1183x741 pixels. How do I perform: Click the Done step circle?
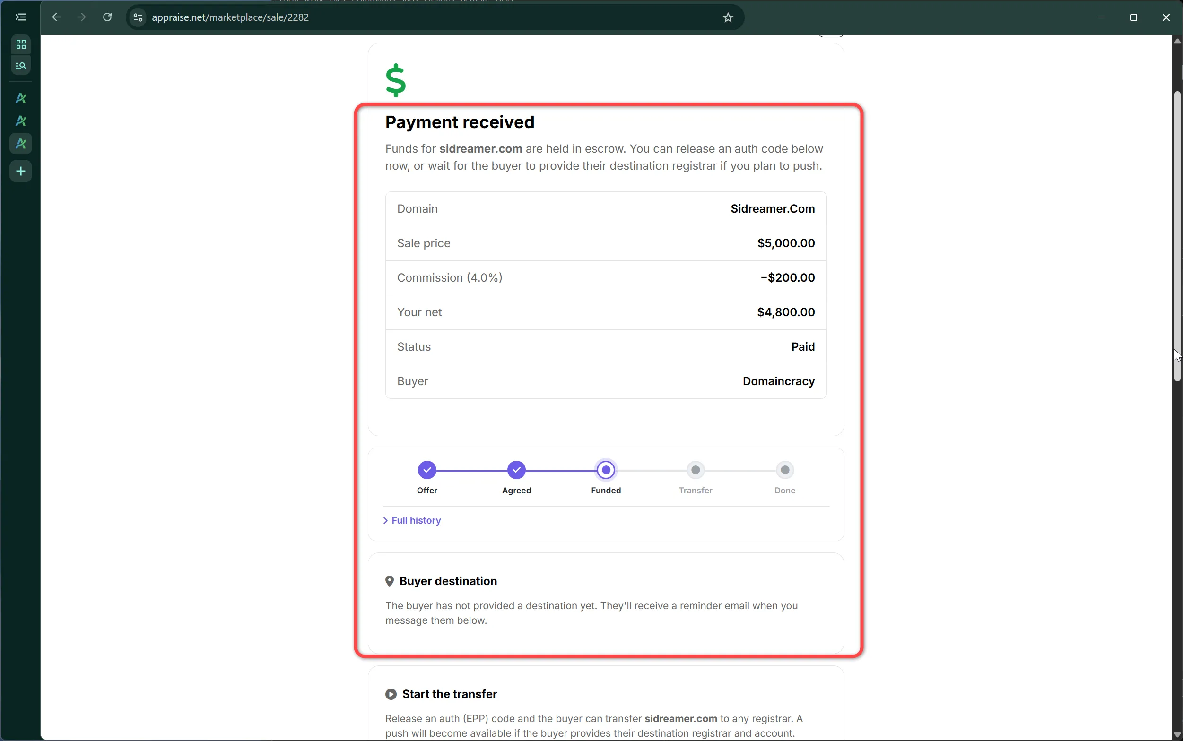point(785,470)
